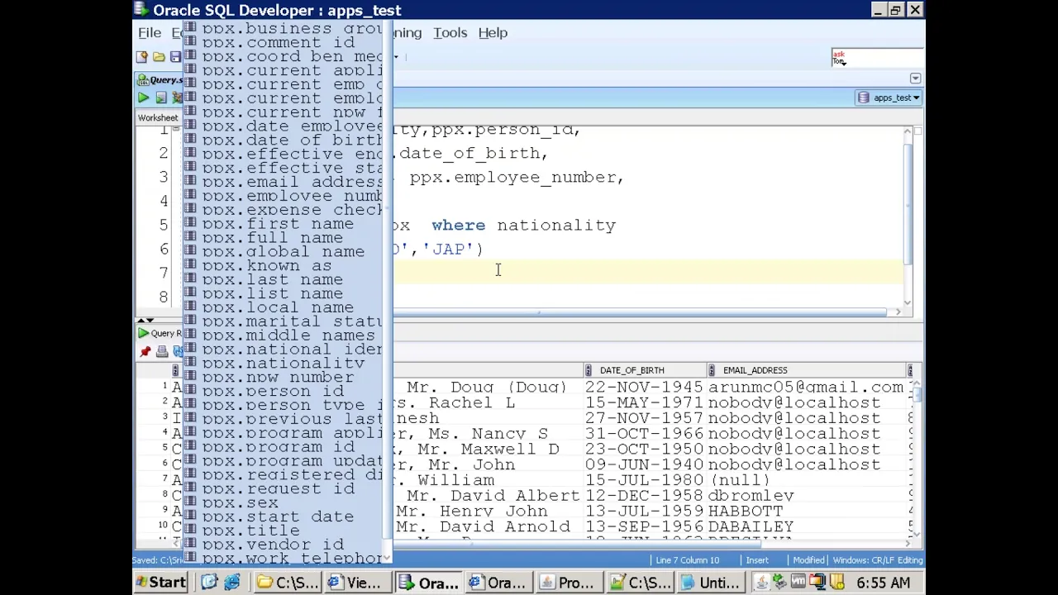The height and width of the screenshot is (595, 1058).
Task: Expand the editor tab list arrow
Action: [915, 79]
